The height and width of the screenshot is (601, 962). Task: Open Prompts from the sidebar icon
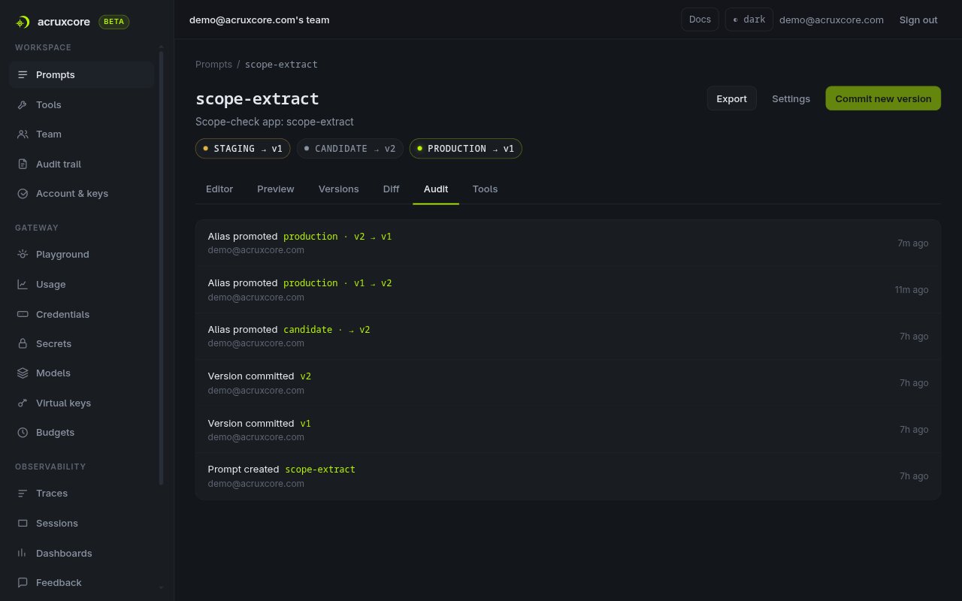coord(23,75)
